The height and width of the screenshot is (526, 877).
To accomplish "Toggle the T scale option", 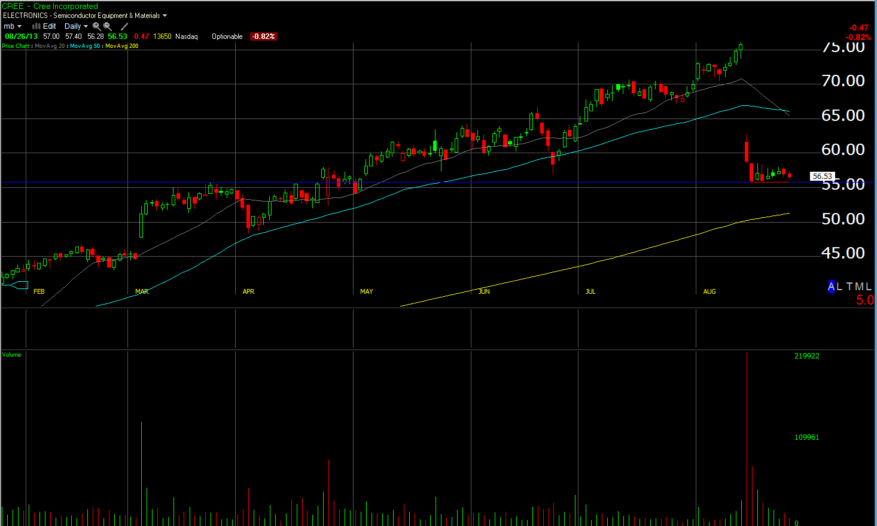I will [849, 287].
